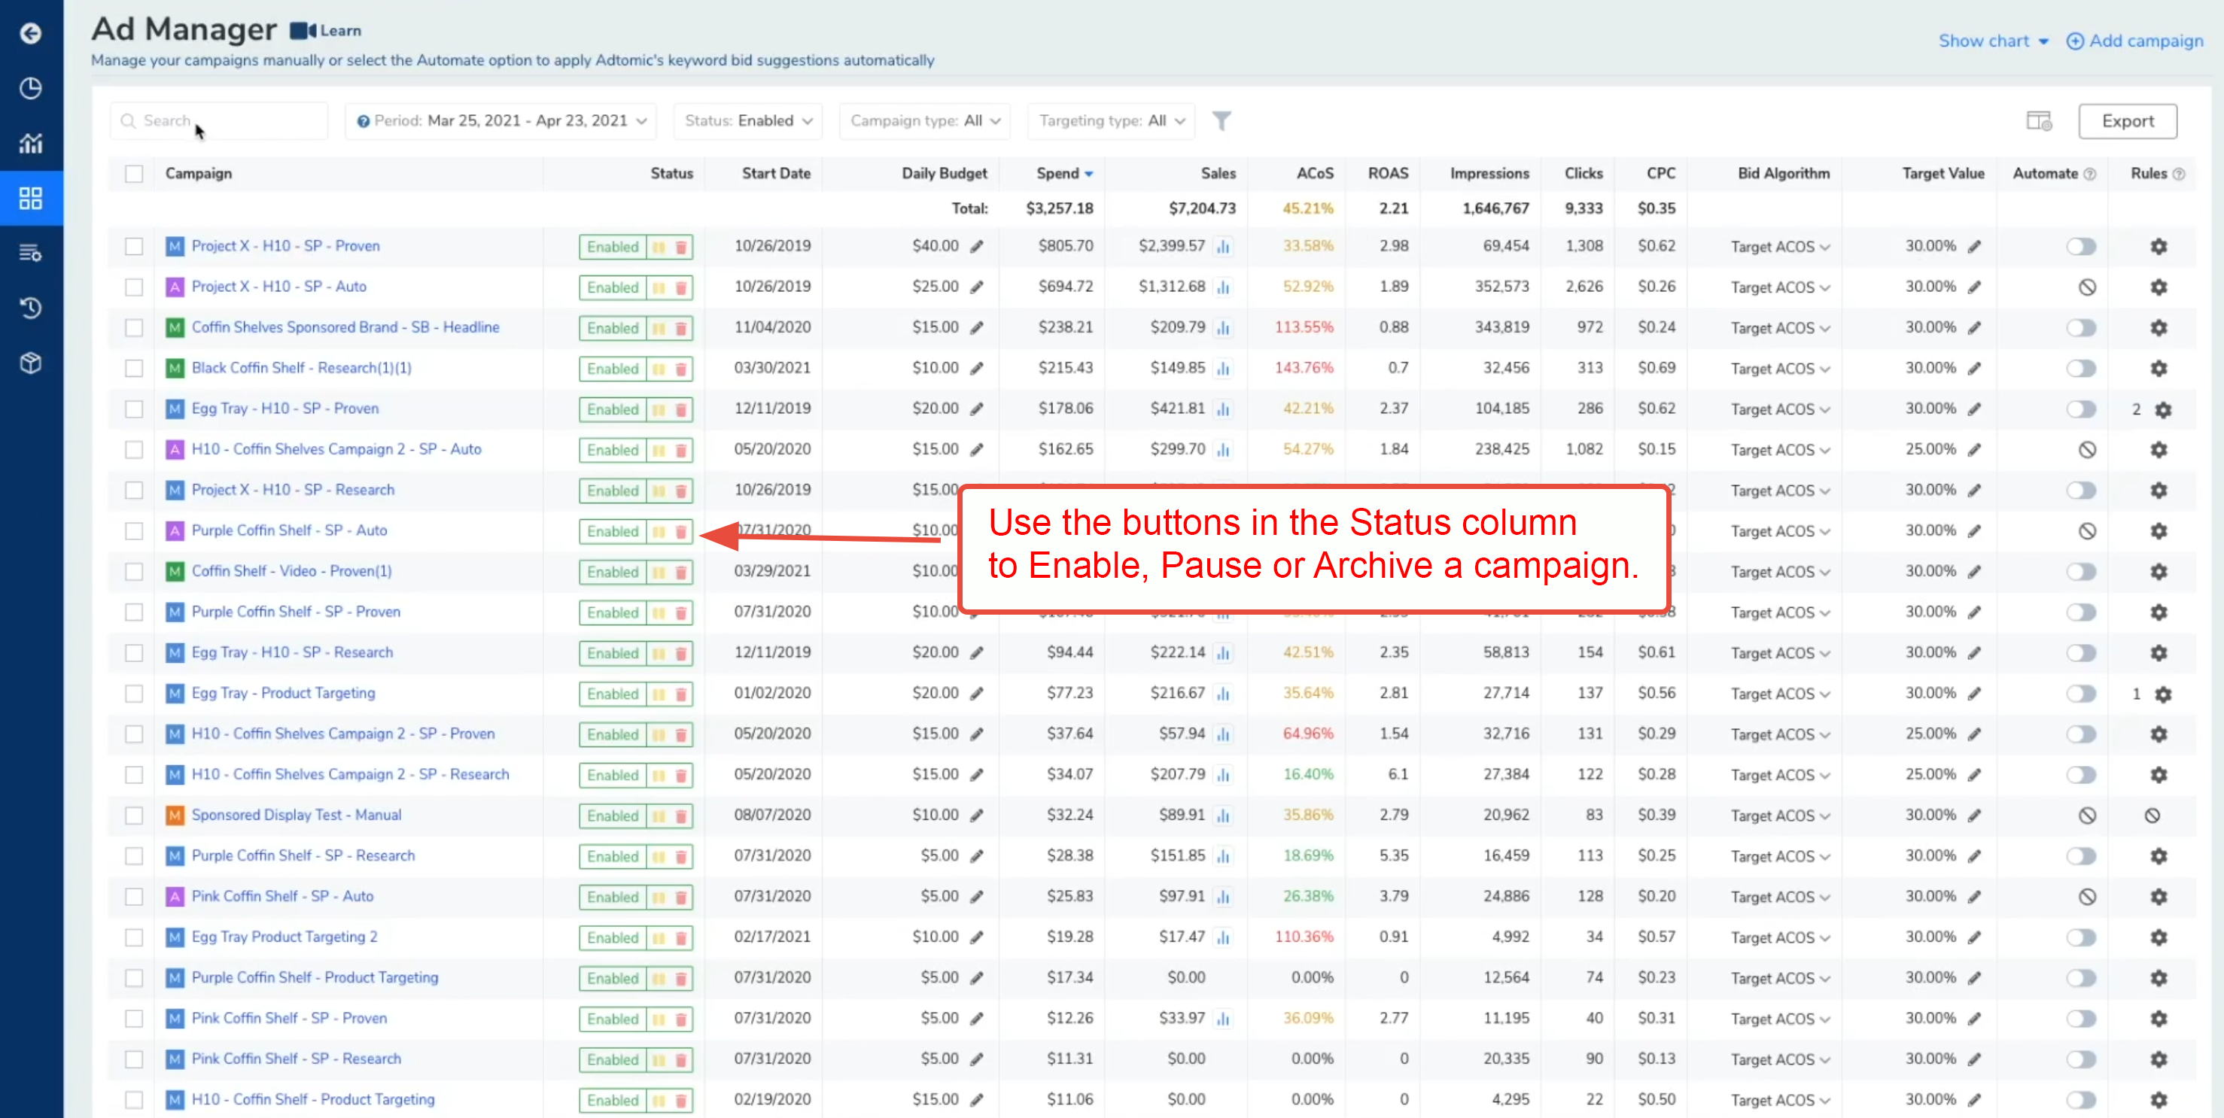Check the Coffin Shelves Sponsored Brand - SB - Headline row
The image size is (2224, 1118).
pyautogui.click(x=134, y=328)
